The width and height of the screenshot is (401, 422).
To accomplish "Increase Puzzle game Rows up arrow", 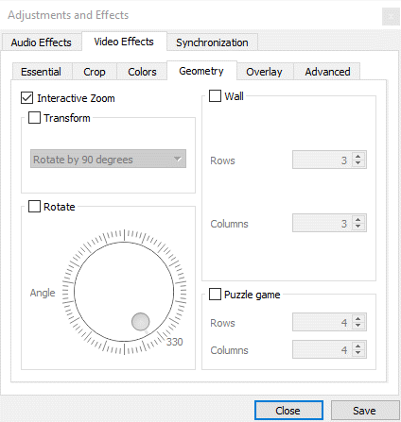I will (357, 318).
